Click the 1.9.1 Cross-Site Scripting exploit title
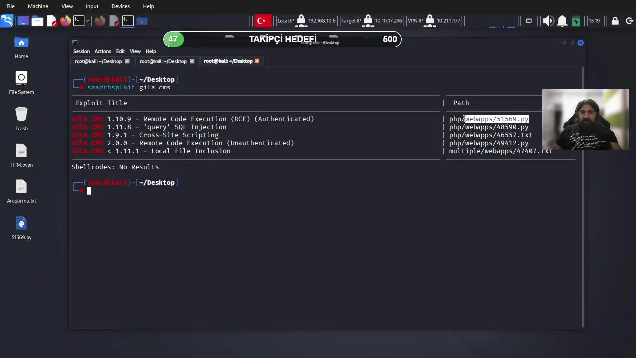 [145, 135]
